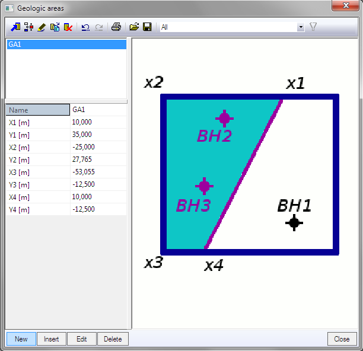Screen dimensions: 363x351
Task: Click the Redo arrow icon
Action: (99, 27)
